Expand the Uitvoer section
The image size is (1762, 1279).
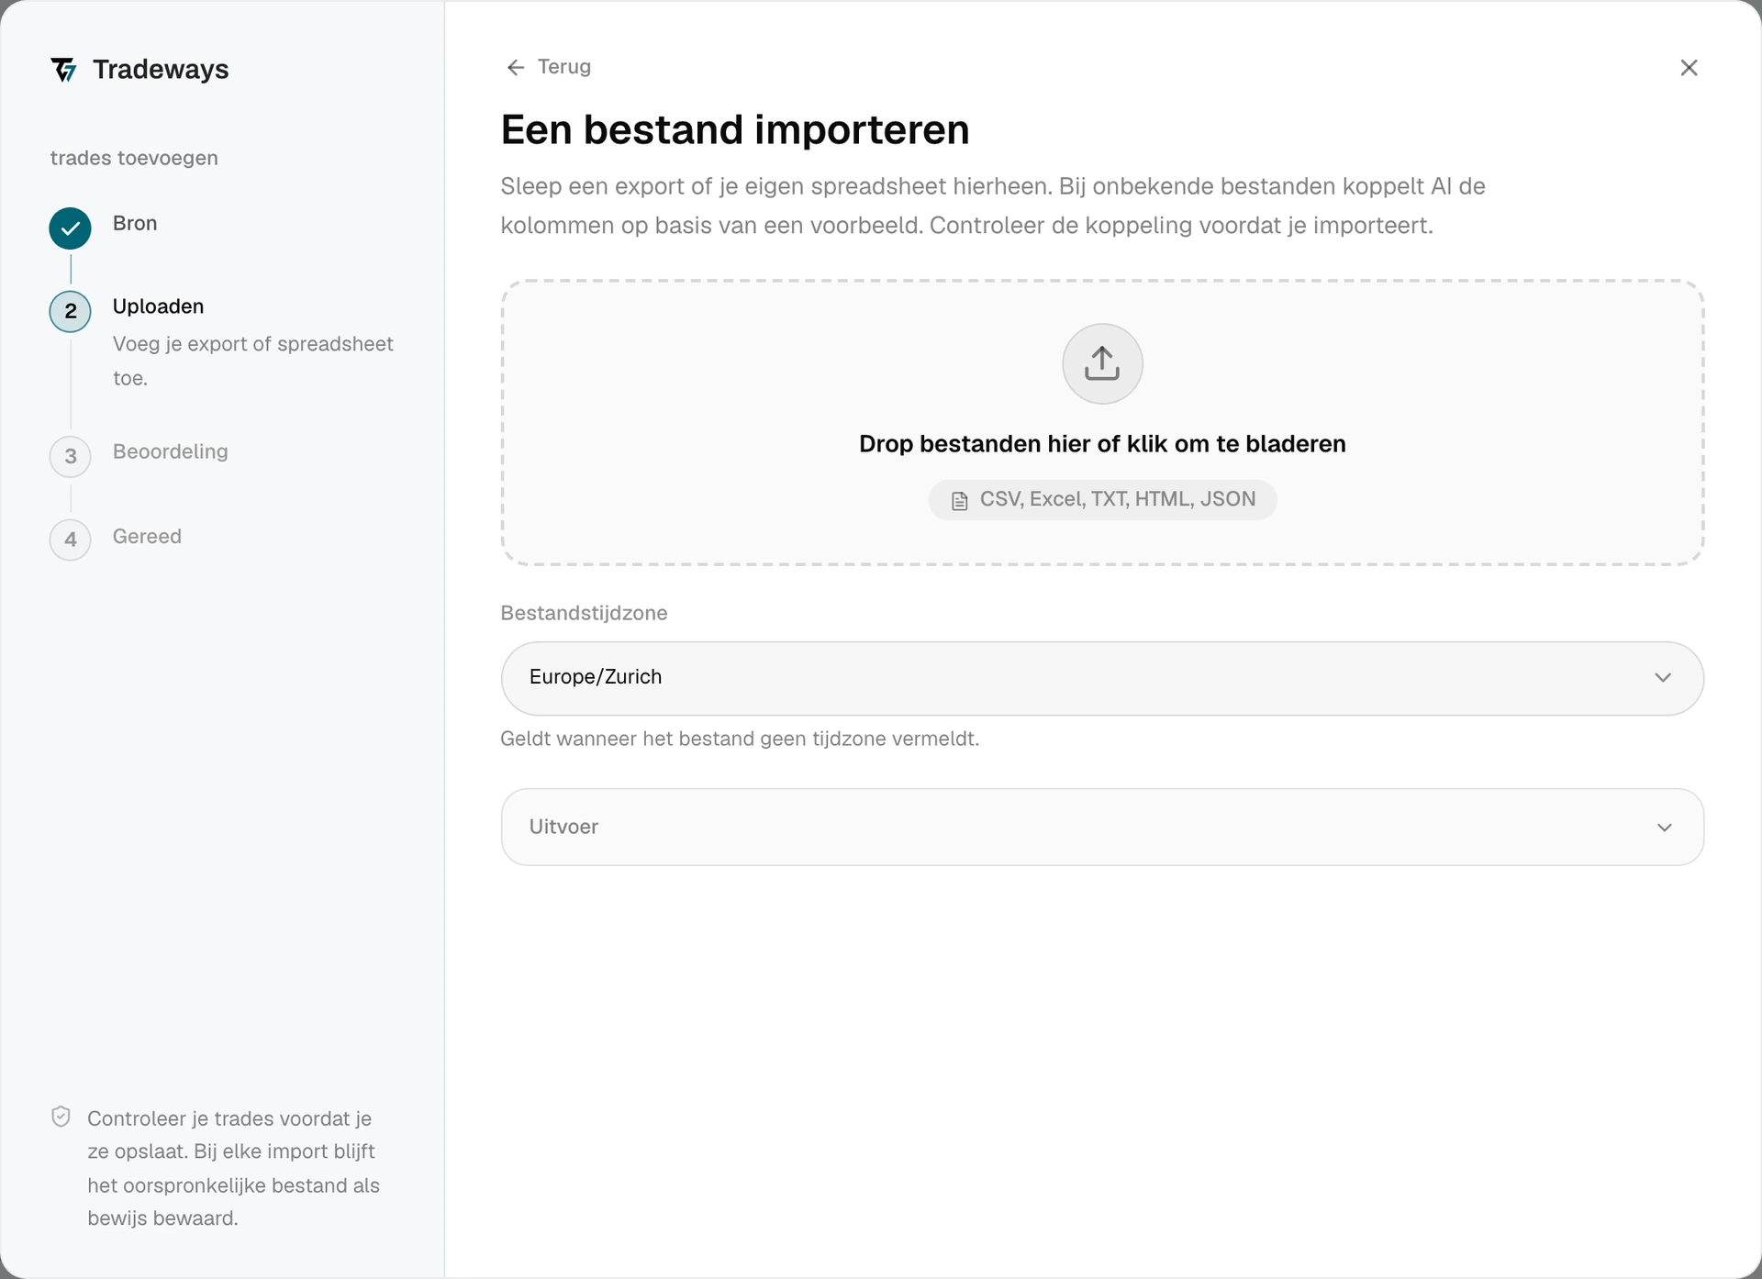(1101, 827)
